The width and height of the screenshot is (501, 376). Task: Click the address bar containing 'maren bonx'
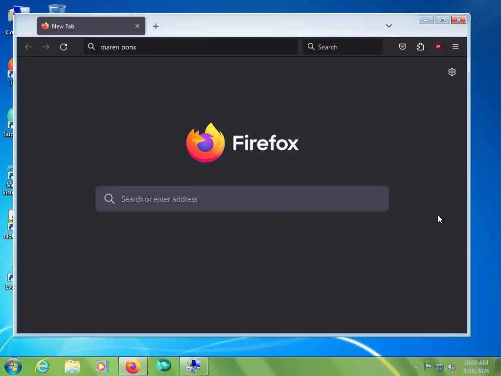coord(191,47)
